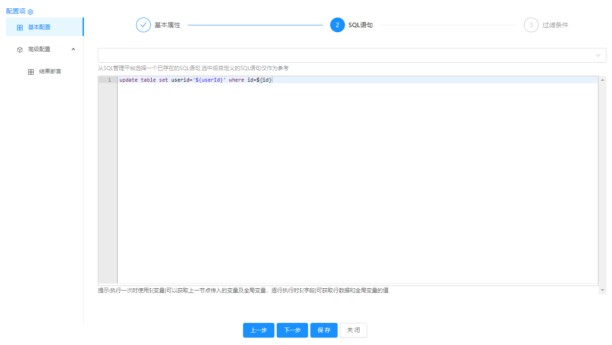The image size is (612, 345).
Task: Click the grid icon next to 基本配置
Action: [20, 27]
